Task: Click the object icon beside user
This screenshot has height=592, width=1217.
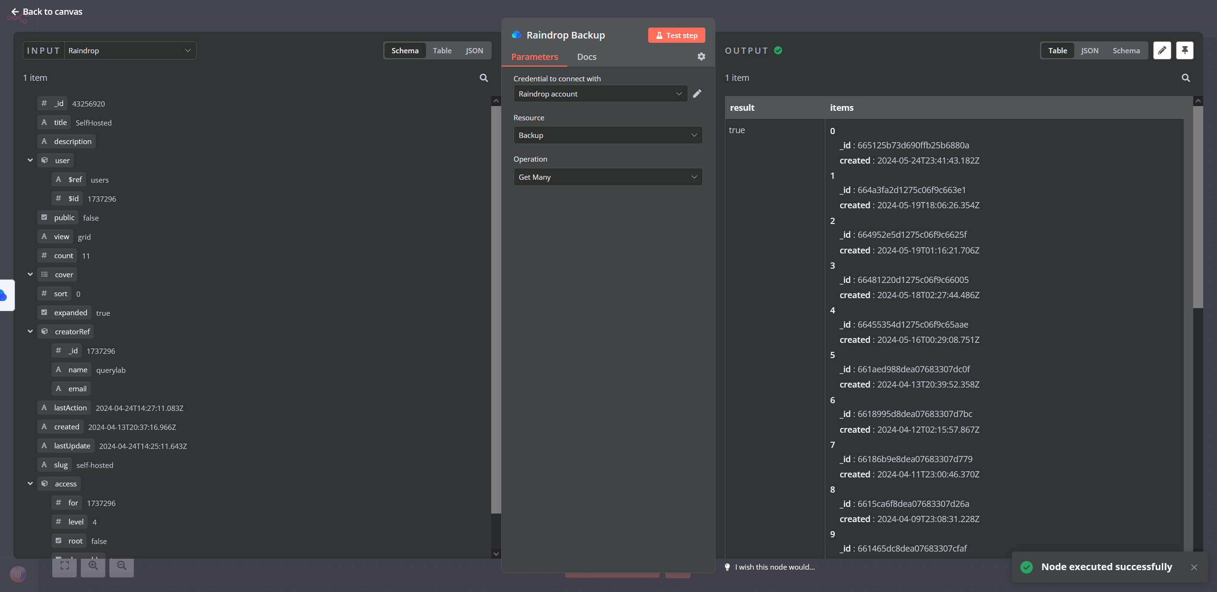Action: pos(45,160)
